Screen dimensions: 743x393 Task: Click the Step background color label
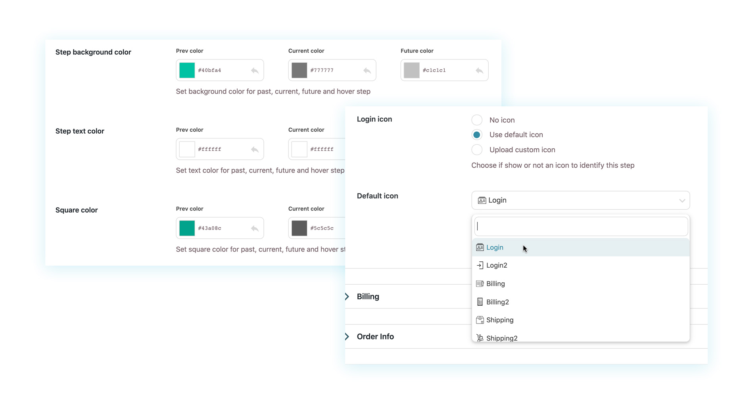point(93,52)
